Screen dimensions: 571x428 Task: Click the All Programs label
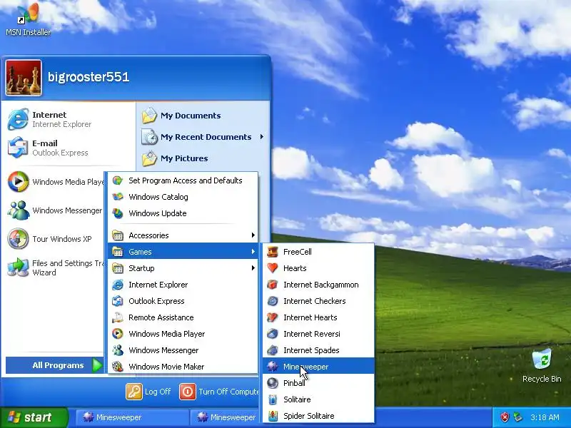(58, 365)
